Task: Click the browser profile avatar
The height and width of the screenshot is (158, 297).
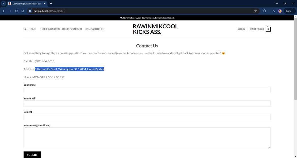Action: 280,11
